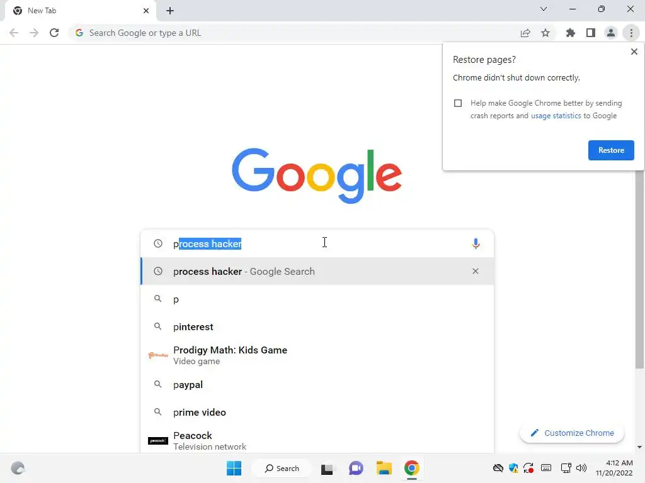Close the Restore pages popup

tap(634, 52)
